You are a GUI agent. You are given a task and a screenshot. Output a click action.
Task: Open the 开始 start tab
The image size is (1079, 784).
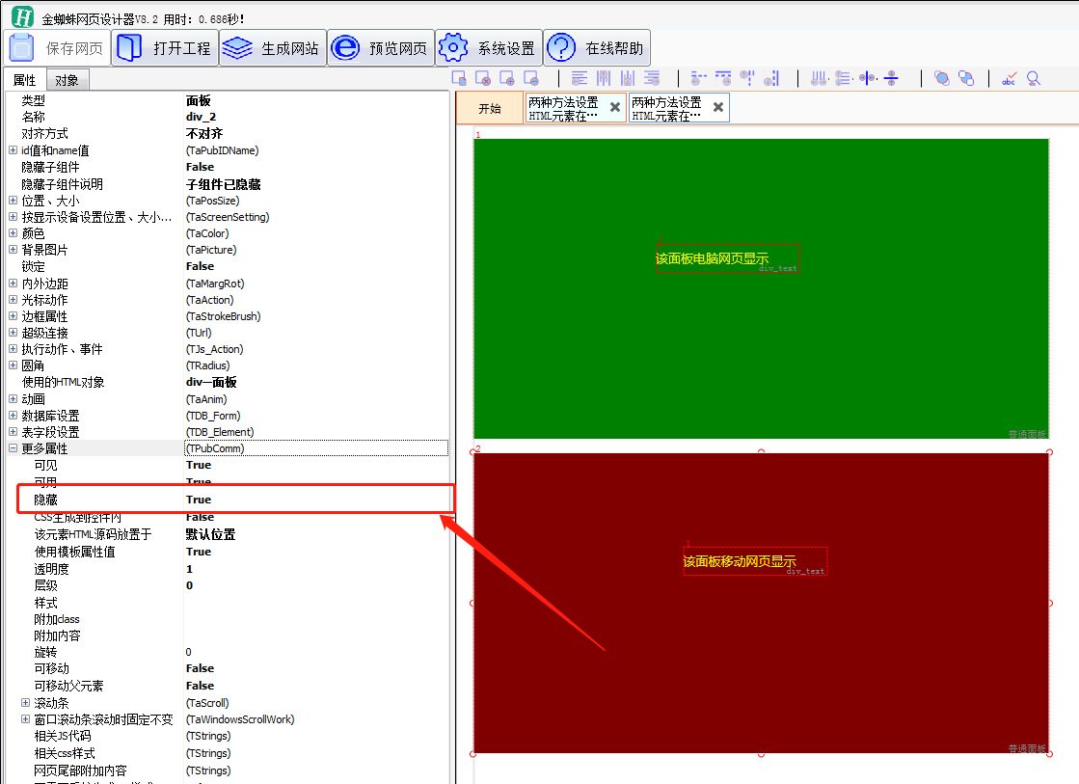(x=490, y=109)
